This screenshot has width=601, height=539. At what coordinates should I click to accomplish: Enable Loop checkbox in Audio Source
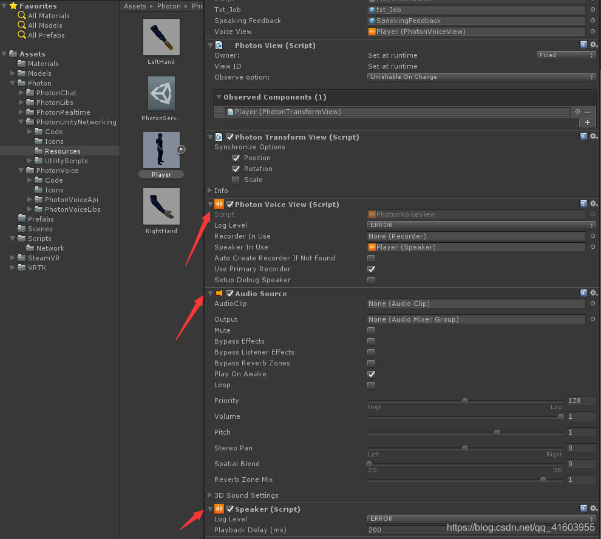(x=371, y=385)
